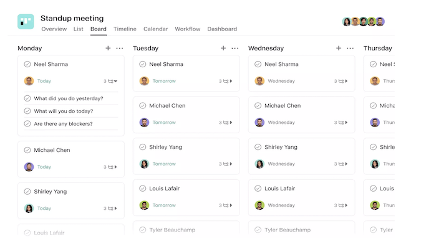Viewport: 421px width, 249px height.
Task: Add a task to the Wednesday column
Action: click(x=339, y=48)
